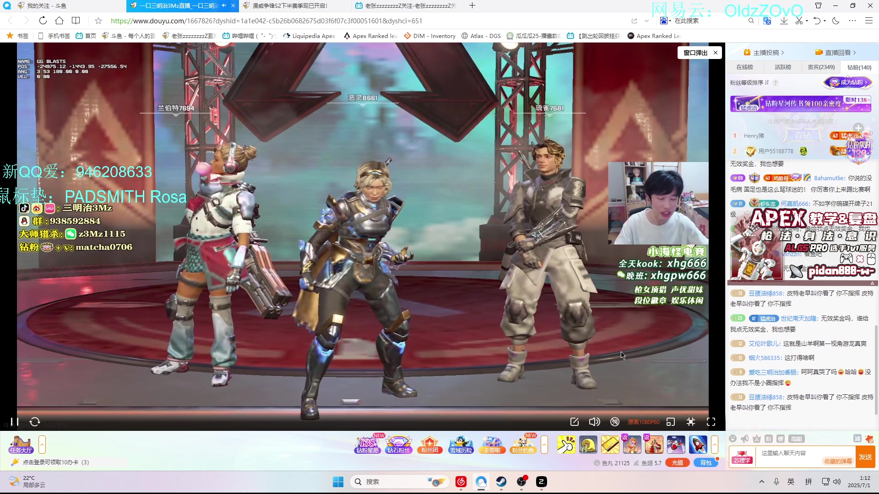Open the danmaku font style crown icon
Image resolution: width=879 pixels, height=494 pixels.
click(757, 439)
